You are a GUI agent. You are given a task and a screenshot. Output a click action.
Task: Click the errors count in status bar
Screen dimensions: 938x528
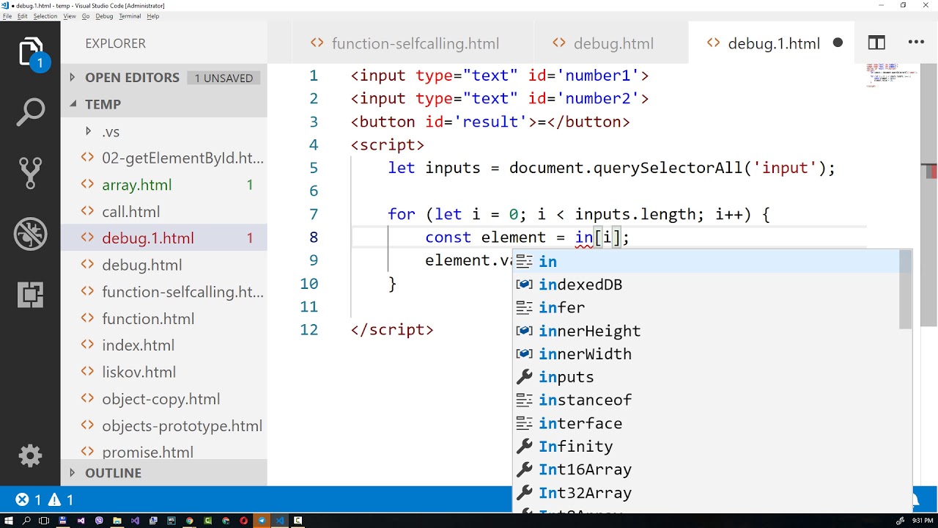[x=29, y=500]
